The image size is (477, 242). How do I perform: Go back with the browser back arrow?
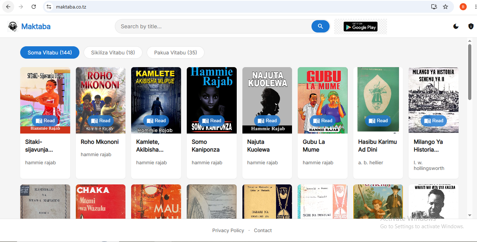8,7
